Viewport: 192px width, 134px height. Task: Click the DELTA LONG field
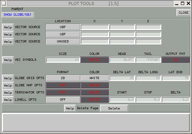pos(148,78)
